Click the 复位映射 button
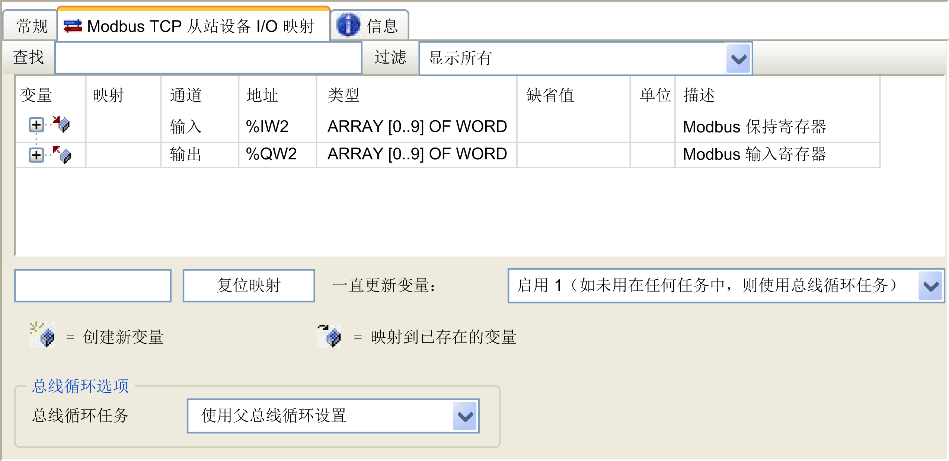Viewport: 949px width, 461px height. click(249, 286)
